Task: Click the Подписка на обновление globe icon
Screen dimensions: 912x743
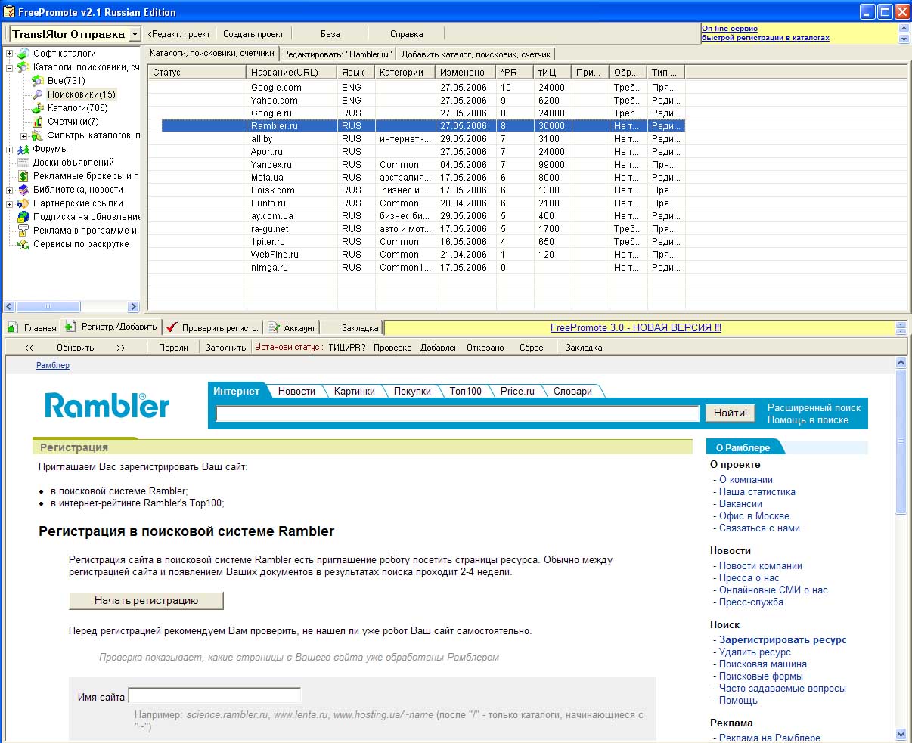Action: point(23,217)
